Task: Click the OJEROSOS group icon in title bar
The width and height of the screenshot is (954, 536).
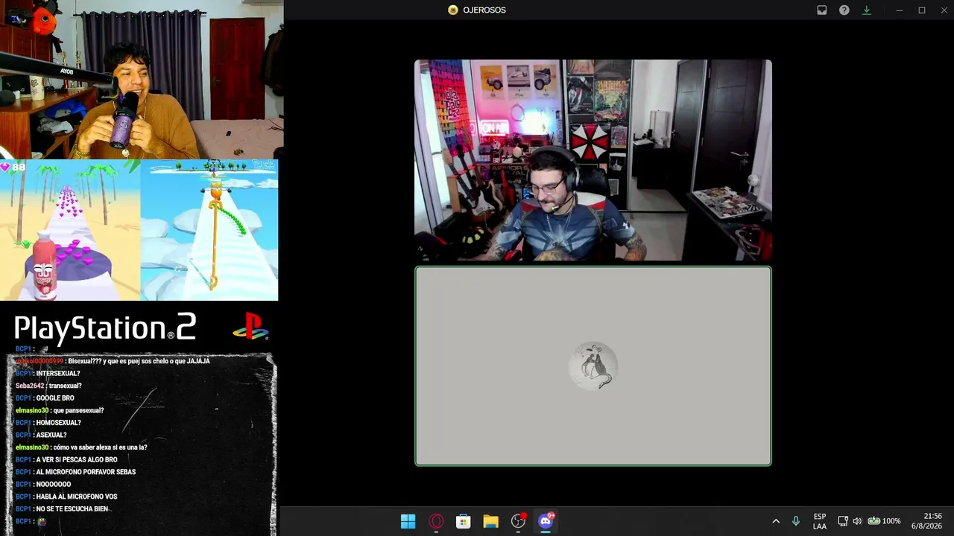Action: tap(452, 10)
